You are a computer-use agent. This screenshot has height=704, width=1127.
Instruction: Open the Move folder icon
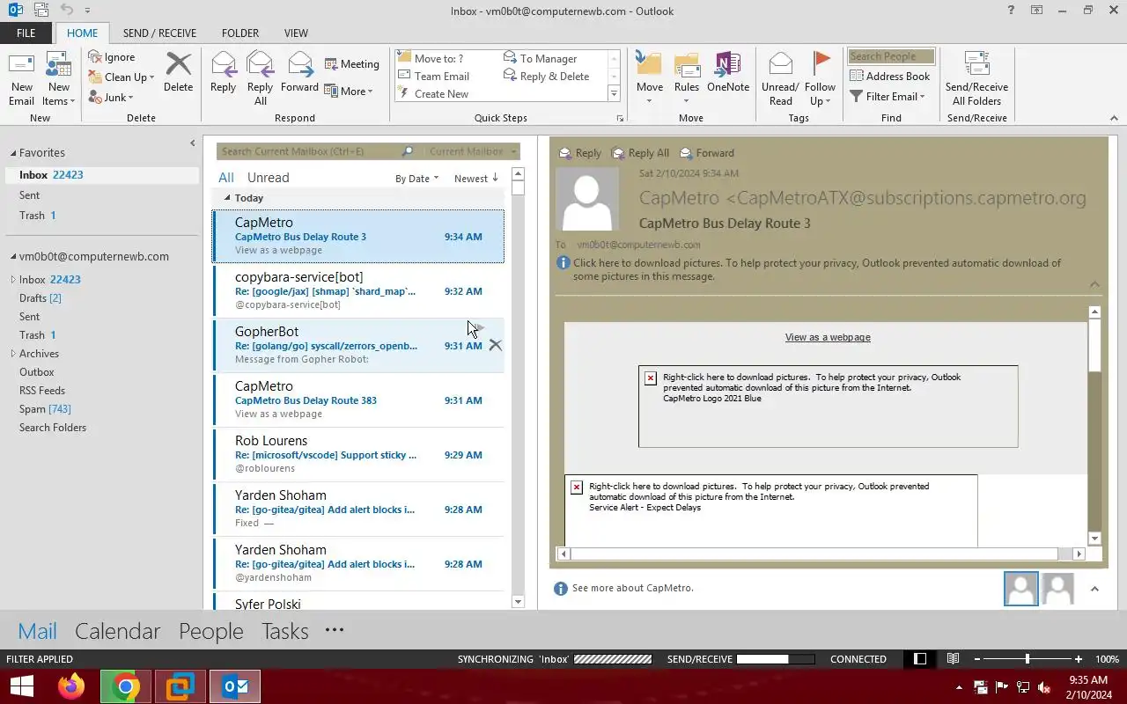[x=649, y=65]
